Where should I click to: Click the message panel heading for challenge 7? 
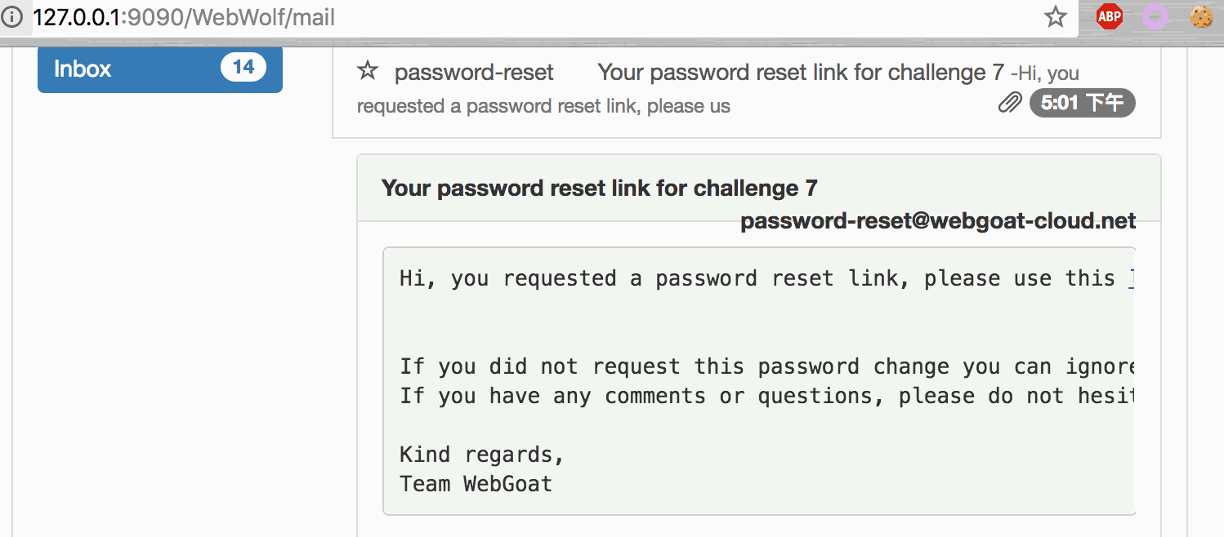pyautogui.click(x=599, y=189)
